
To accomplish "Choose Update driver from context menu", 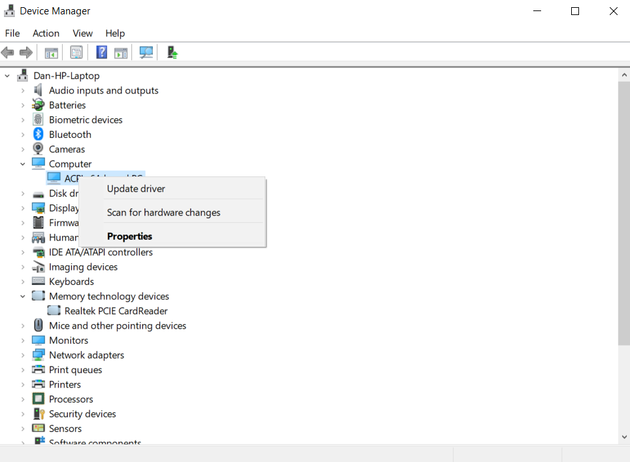I will tap(136, 189).
